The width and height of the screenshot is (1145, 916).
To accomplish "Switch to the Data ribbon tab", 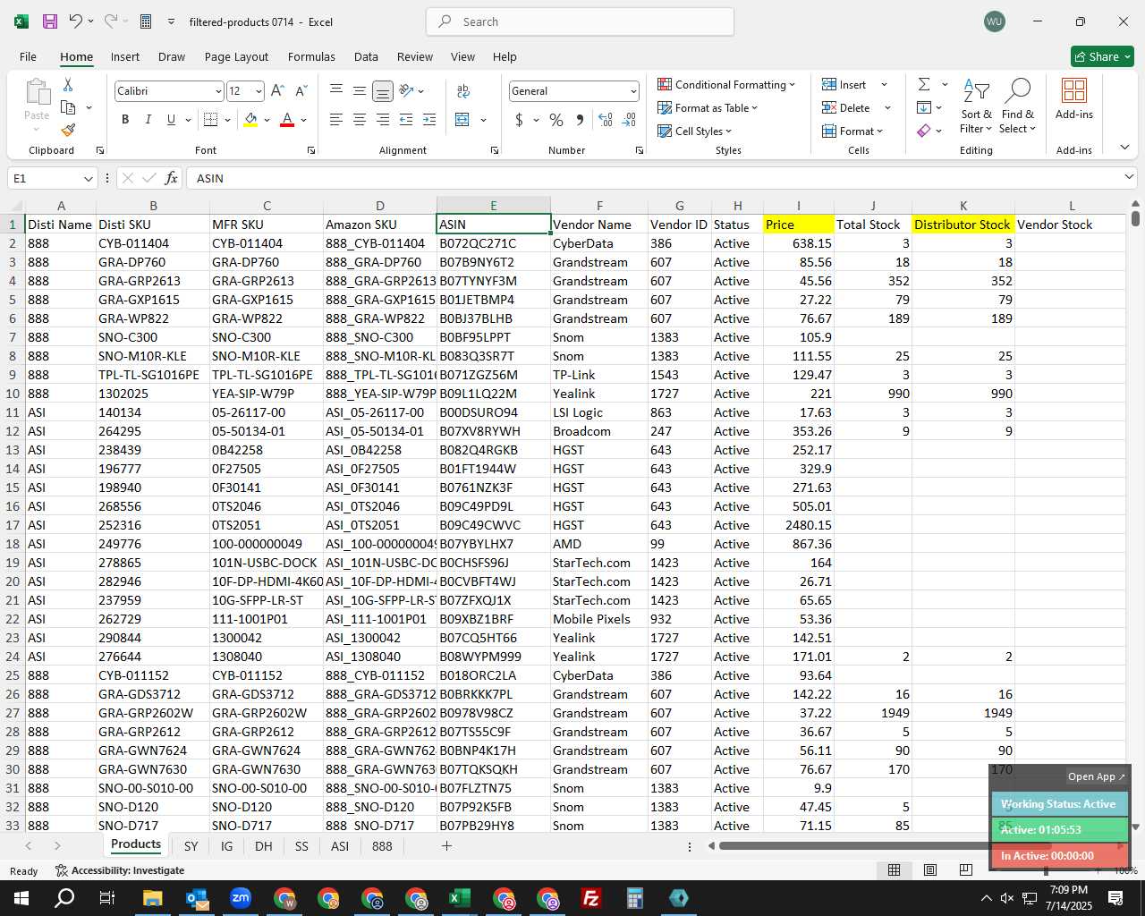I will click(x=366, y=56).
